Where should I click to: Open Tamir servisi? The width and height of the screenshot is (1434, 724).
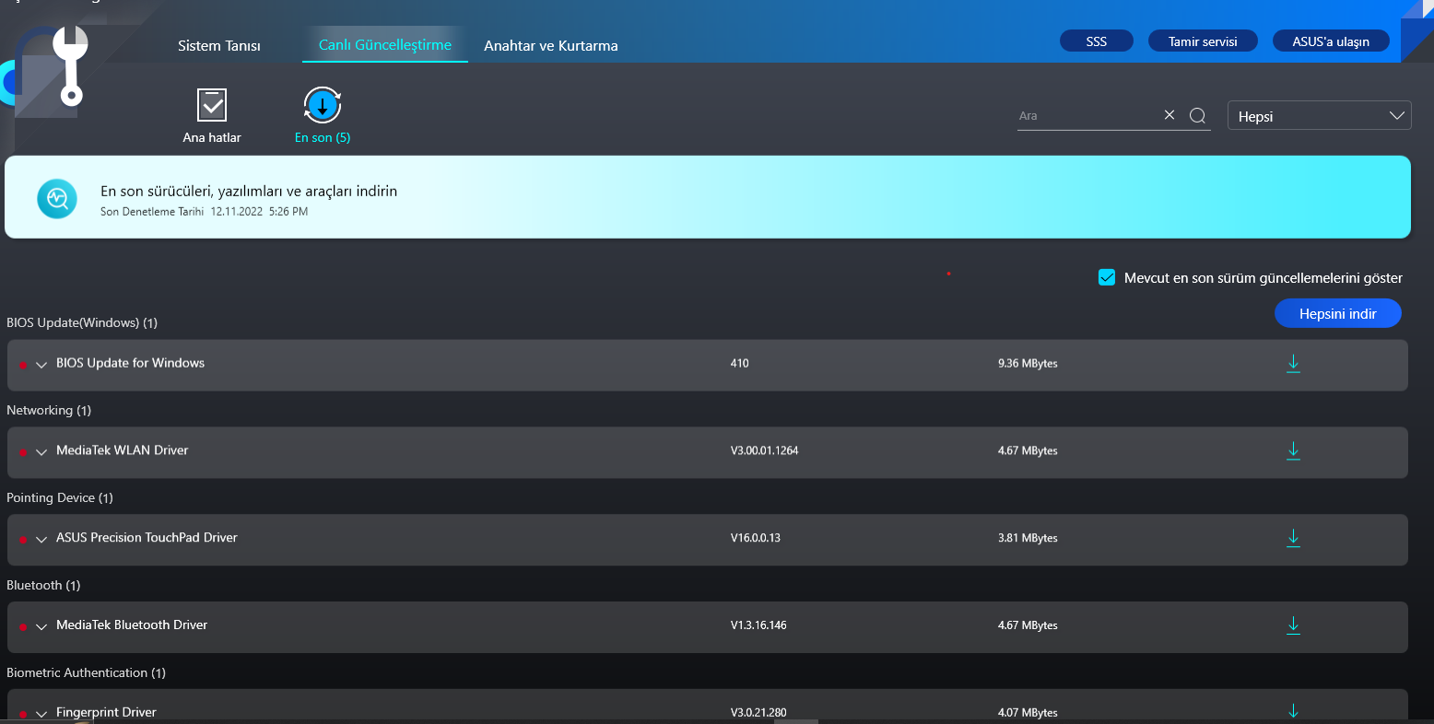pos(1203,41)
